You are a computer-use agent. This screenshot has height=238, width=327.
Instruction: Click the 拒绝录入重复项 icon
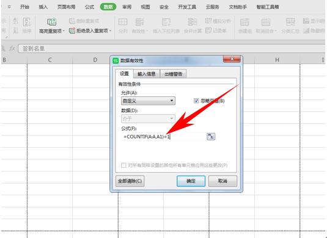72,31
